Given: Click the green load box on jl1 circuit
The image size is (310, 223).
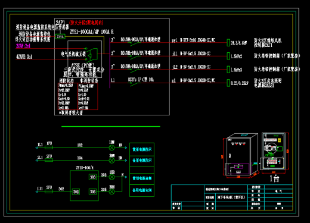Looking at the screenshot, I should pyautogui.click(x=228, y=56).
